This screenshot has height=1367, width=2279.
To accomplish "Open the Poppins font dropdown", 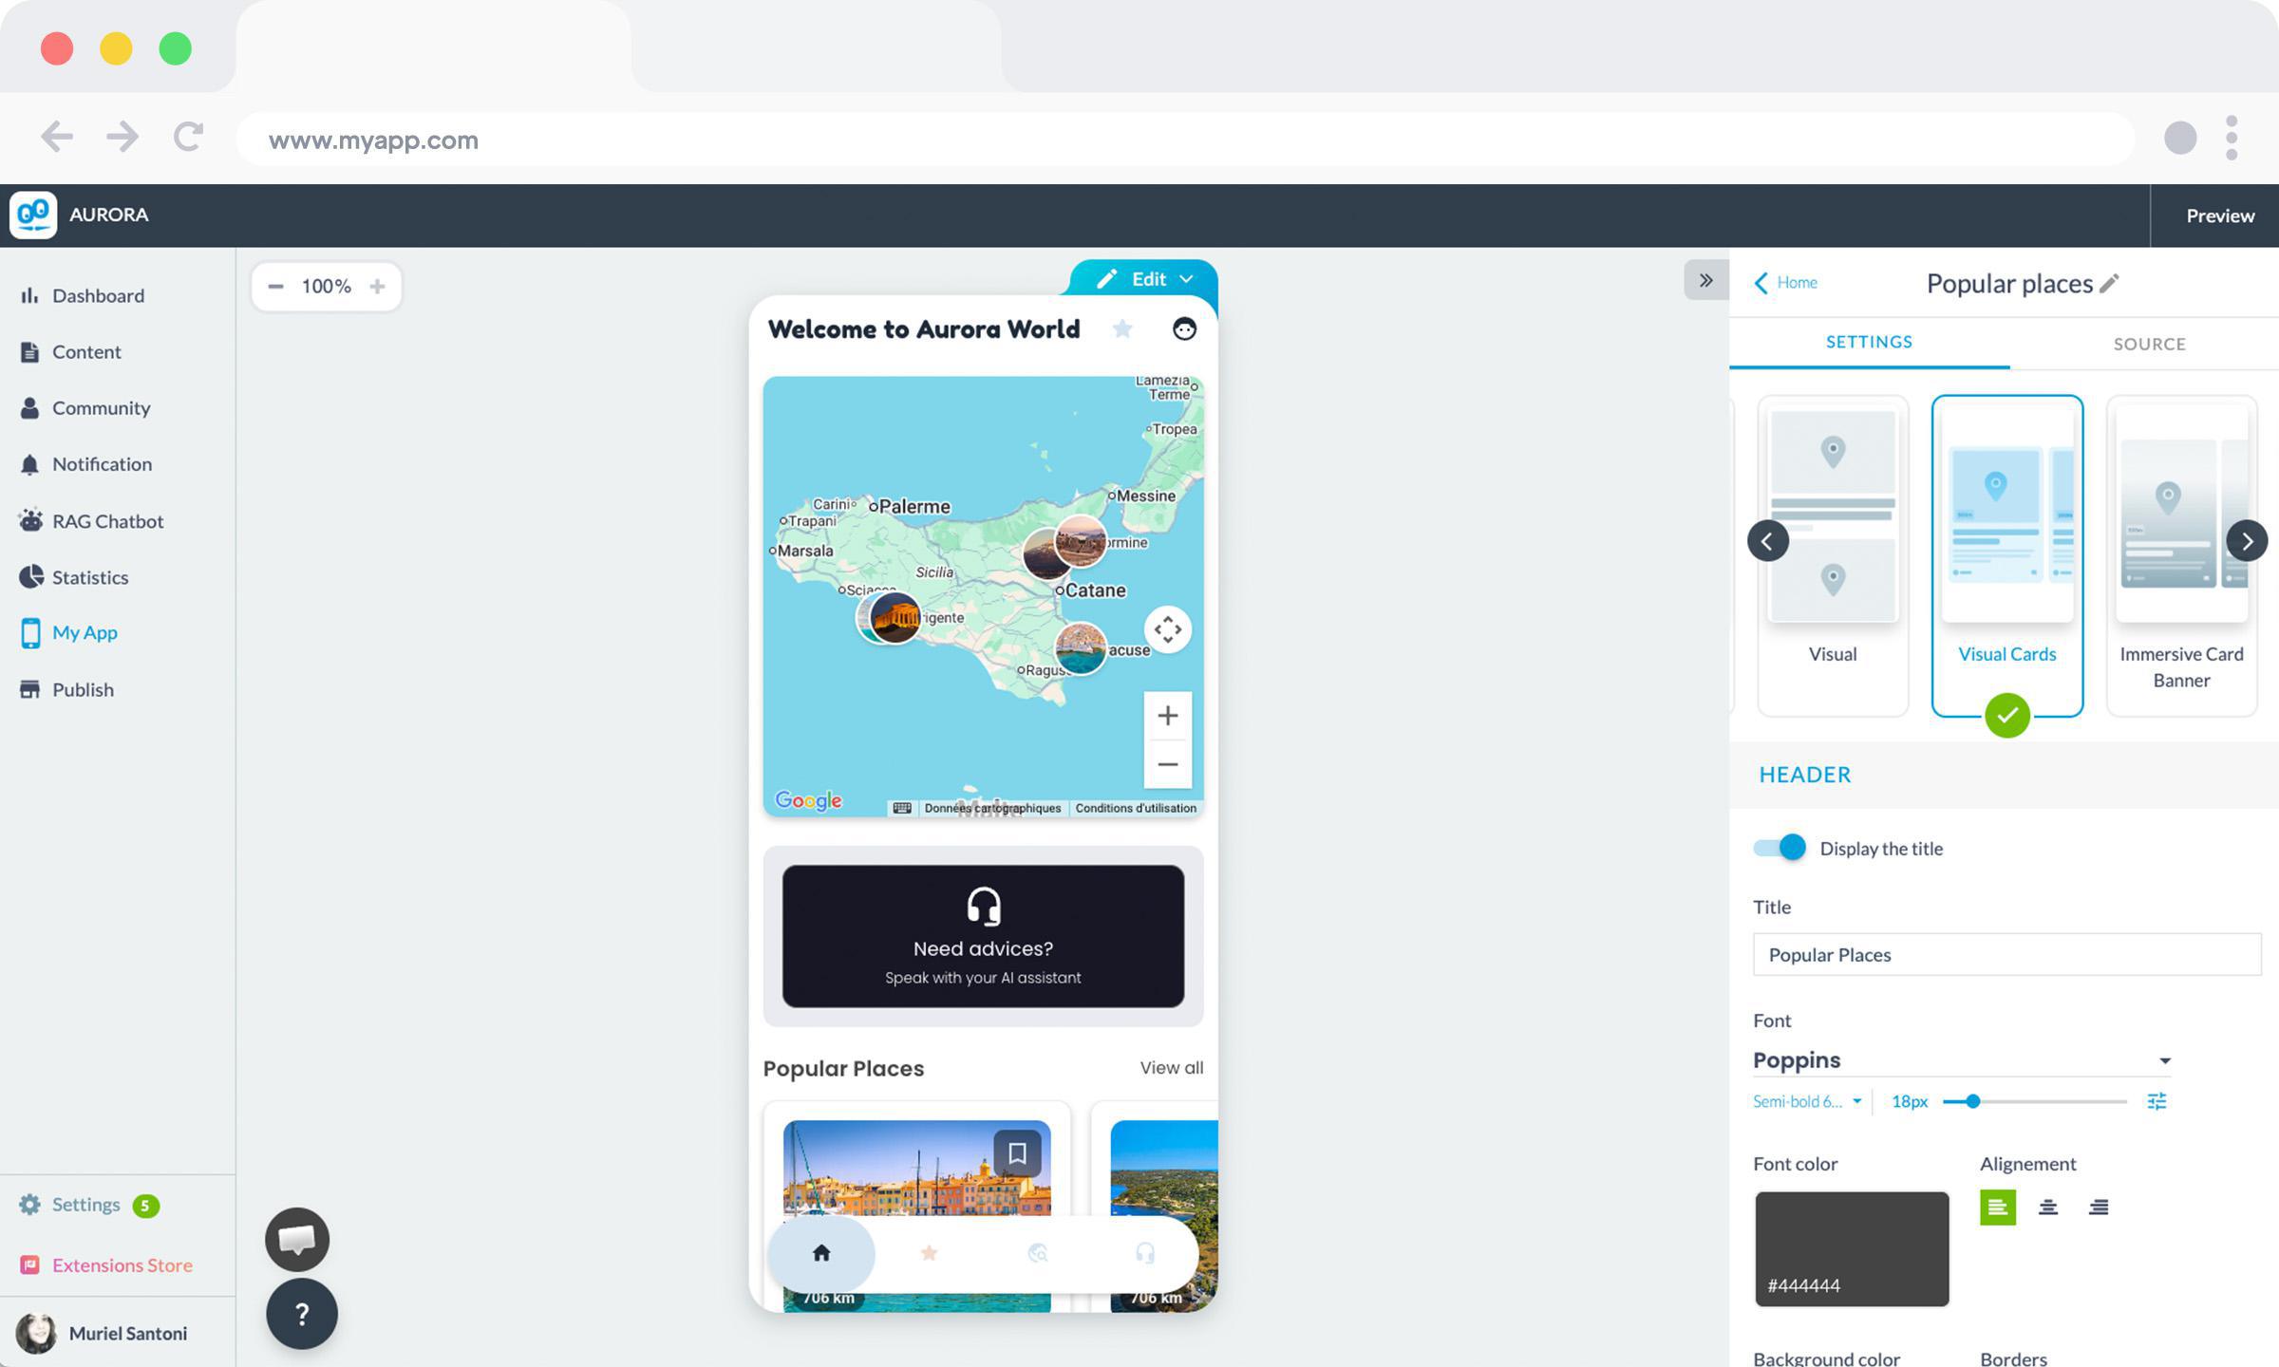I will (x=1961, y=1060).
